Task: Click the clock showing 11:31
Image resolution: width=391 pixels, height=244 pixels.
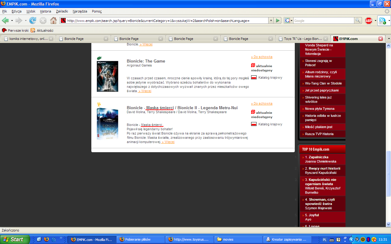Action: [x=383, y=239]
